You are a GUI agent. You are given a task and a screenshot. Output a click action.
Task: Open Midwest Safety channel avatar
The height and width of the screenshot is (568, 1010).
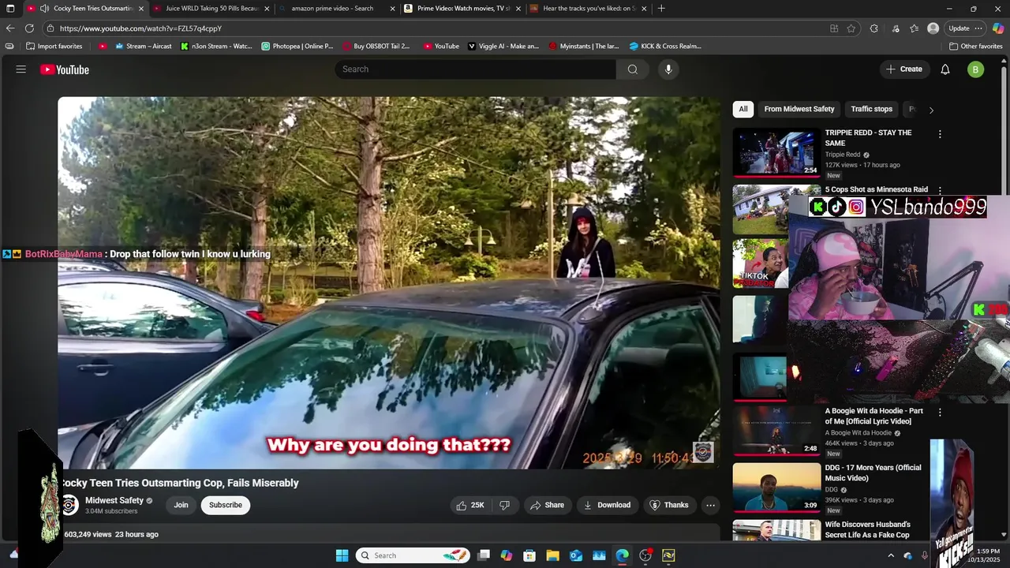[x=69, y=505]
